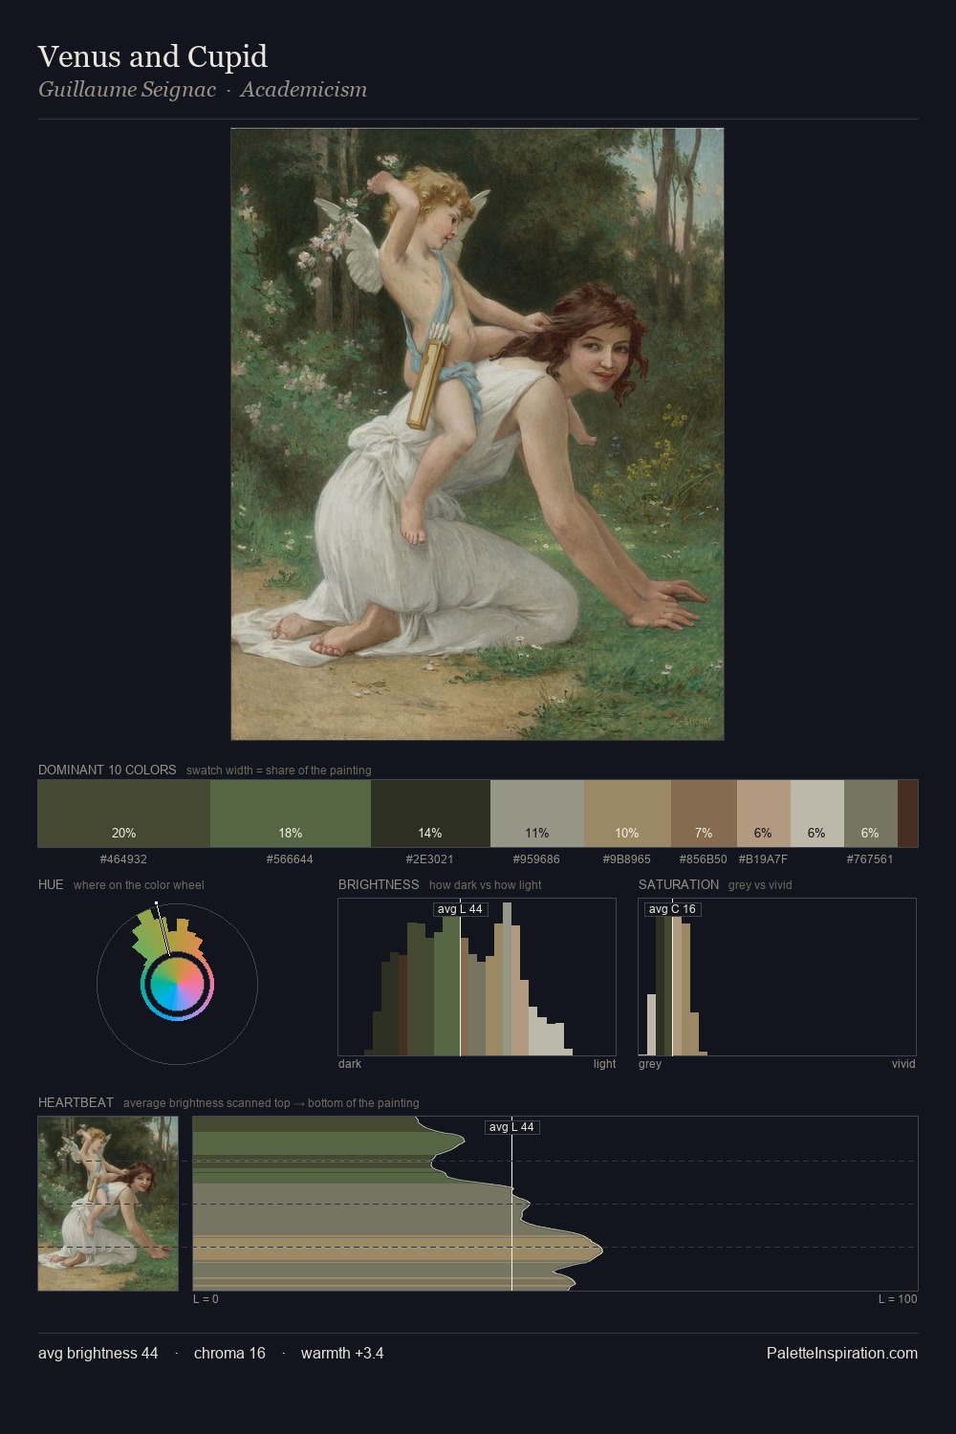The height and width of the screenshot is (1434, 956).
Task: Click the 'DOMINANT 10 COLORS' heading
Action: coord(107,770)
